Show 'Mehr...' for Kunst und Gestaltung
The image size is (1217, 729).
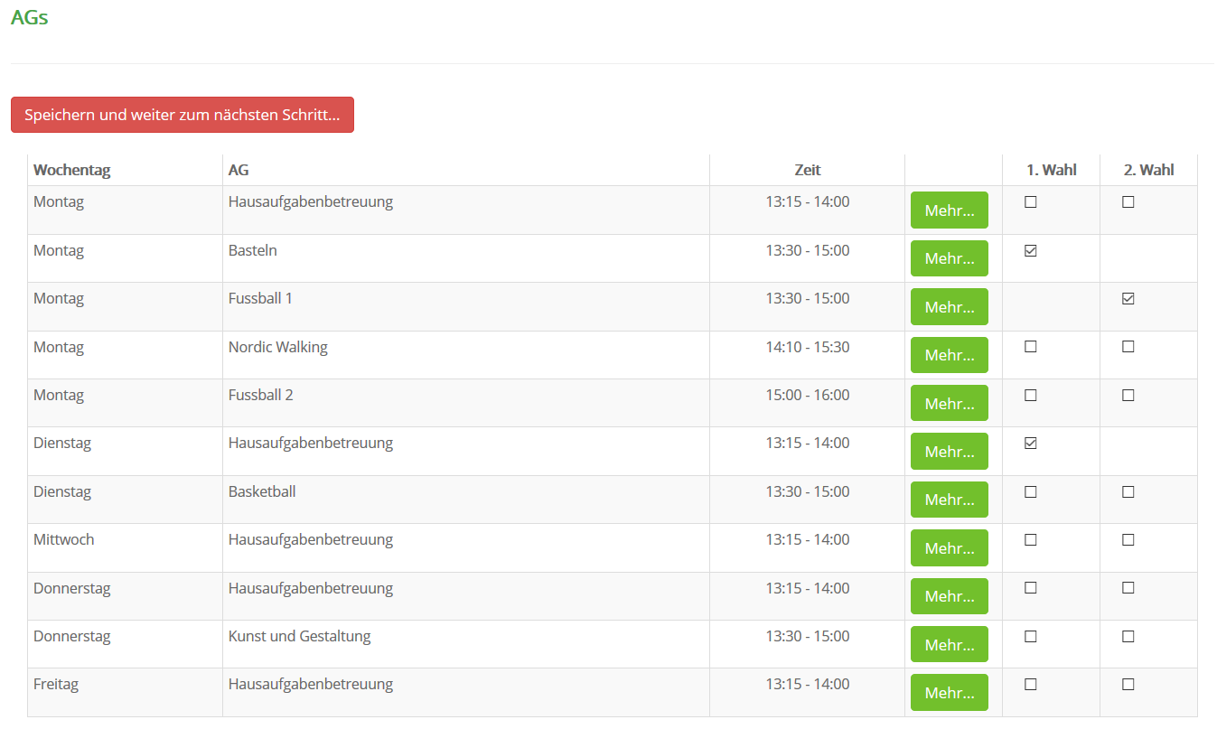click(x=949, y=644)
